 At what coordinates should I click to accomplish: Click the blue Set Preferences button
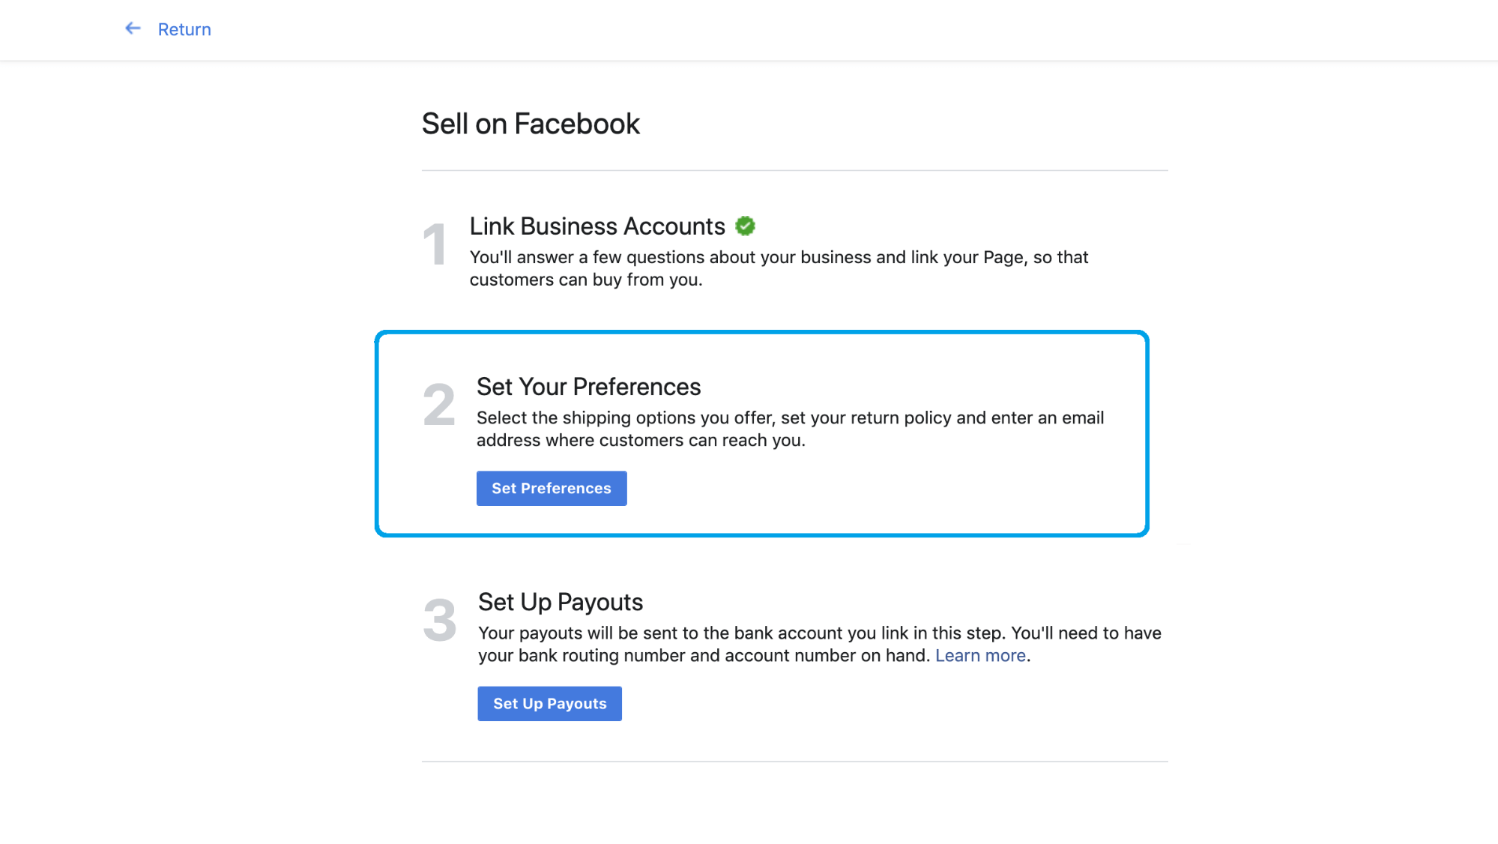click(552, 488)
